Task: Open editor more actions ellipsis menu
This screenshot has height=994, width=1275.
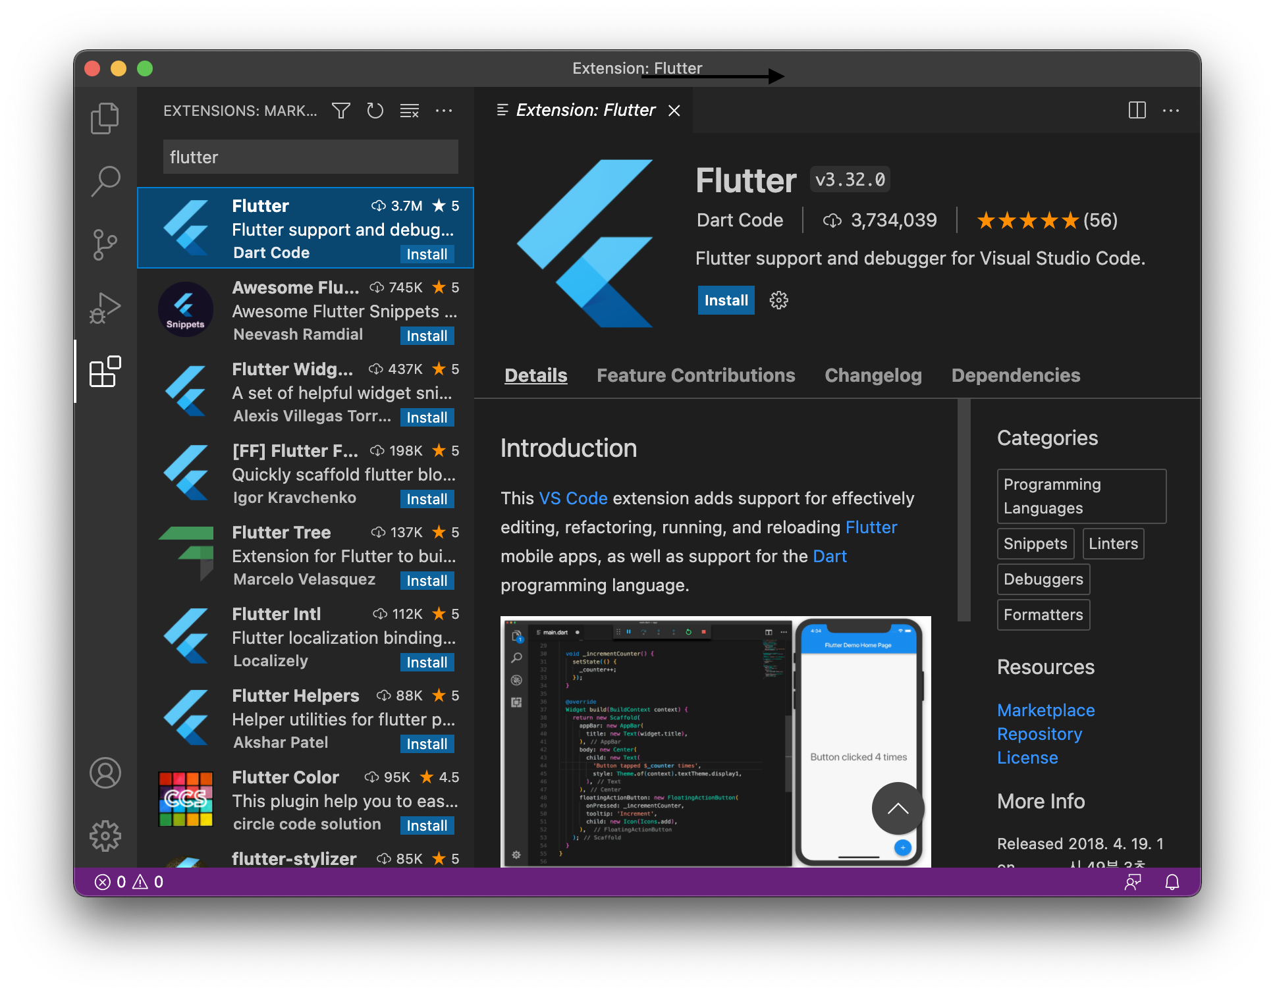Action: 1171,110
